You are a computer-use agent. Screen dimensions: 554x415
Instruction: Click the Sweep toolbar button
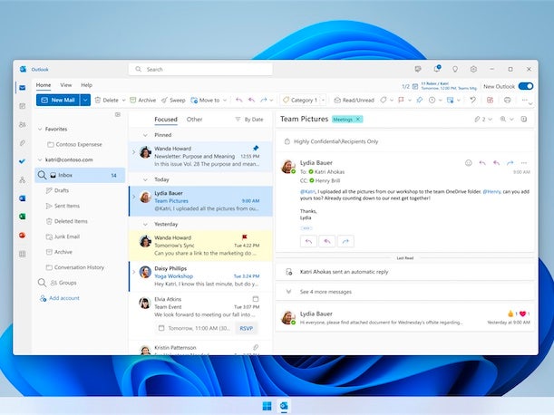pos(175,100)
